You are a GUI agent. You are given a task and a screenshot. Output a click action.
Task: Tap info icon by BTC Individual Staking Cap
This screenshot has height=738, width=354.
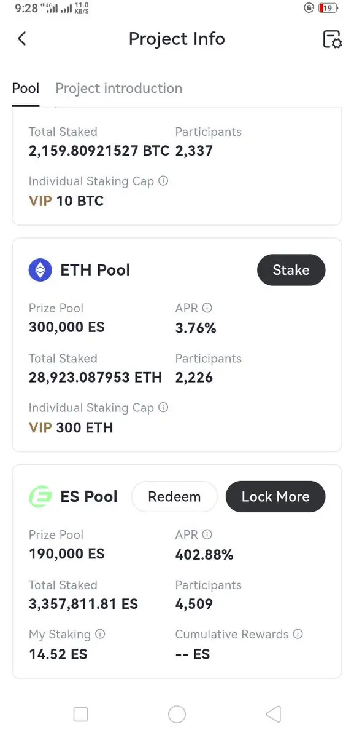coord(163,181)
